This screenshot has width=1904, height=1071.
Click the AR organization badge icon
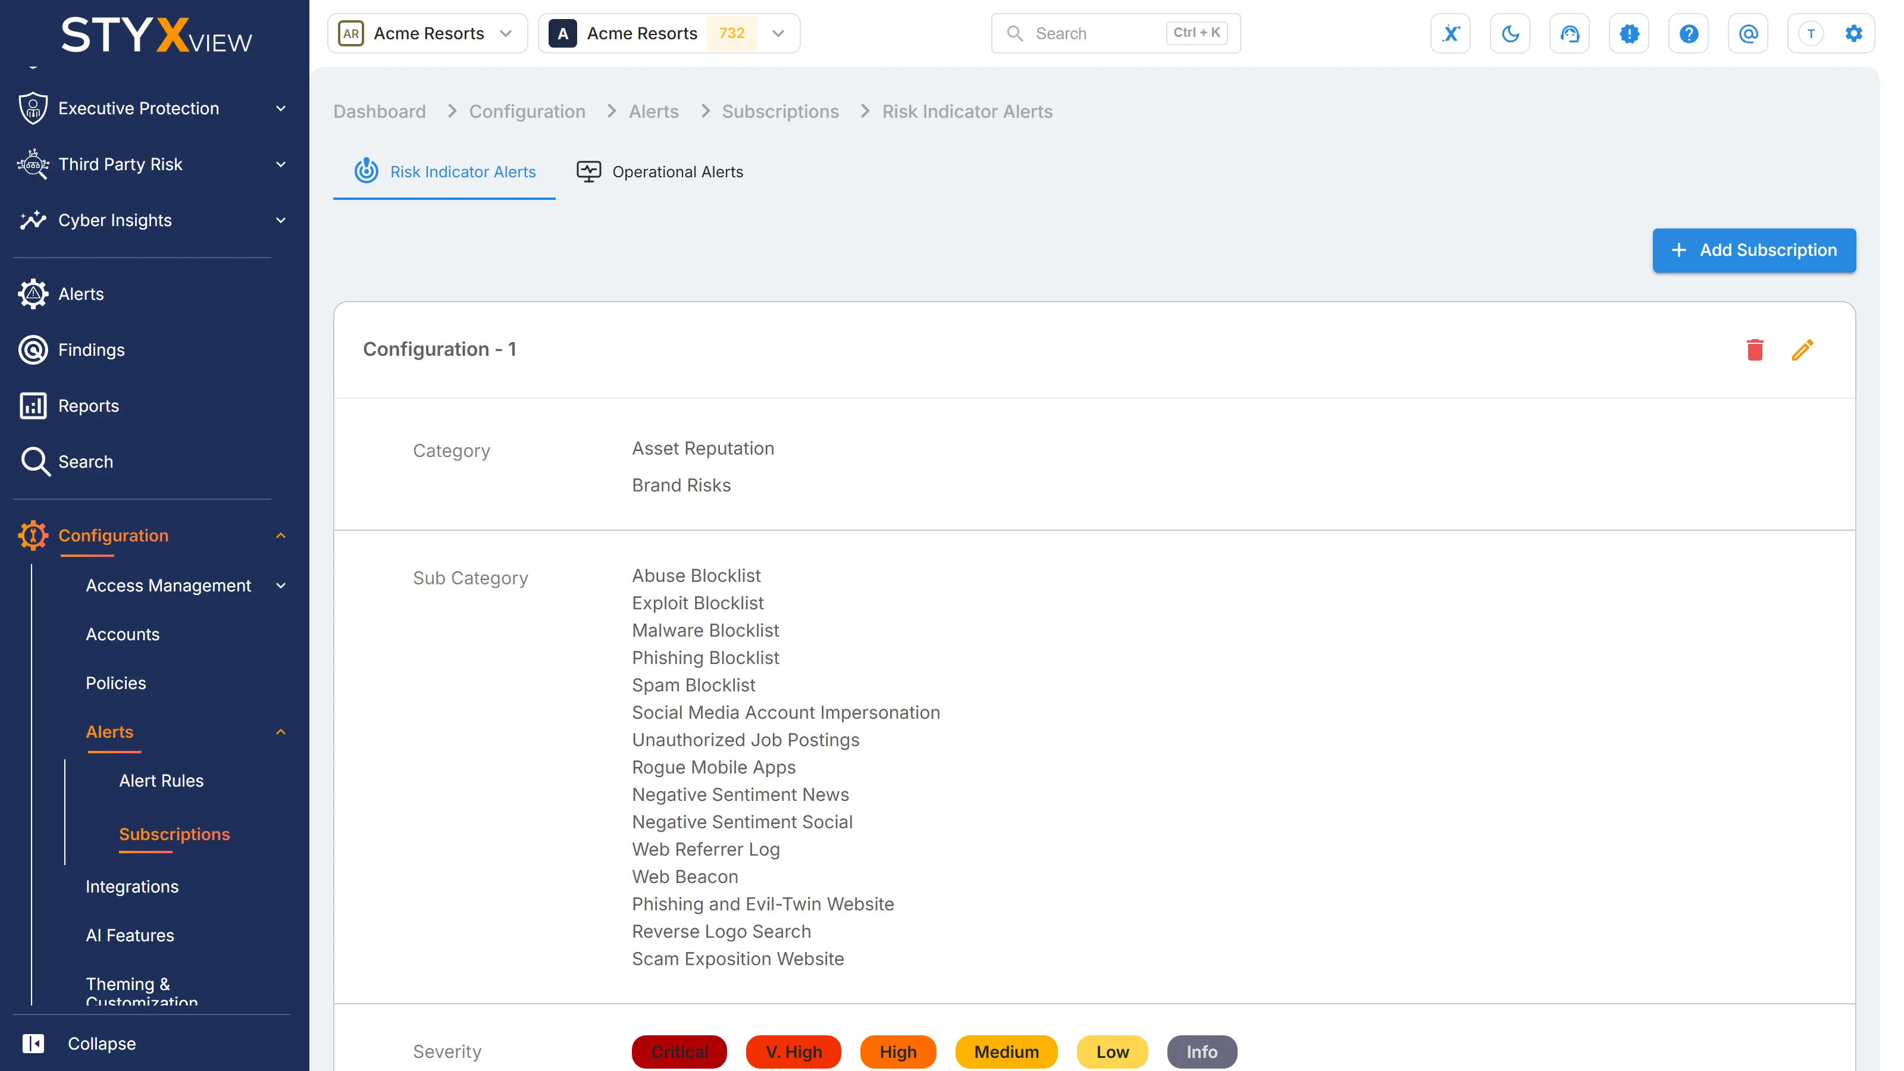point(351,33)
